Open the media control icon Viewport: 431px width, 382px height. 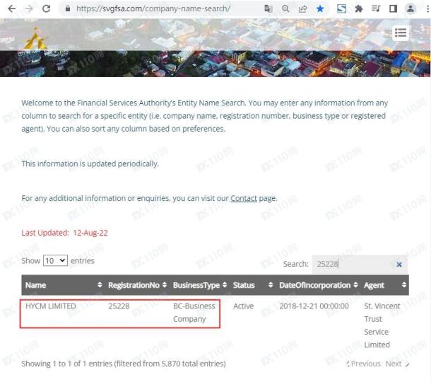(375, 8)
